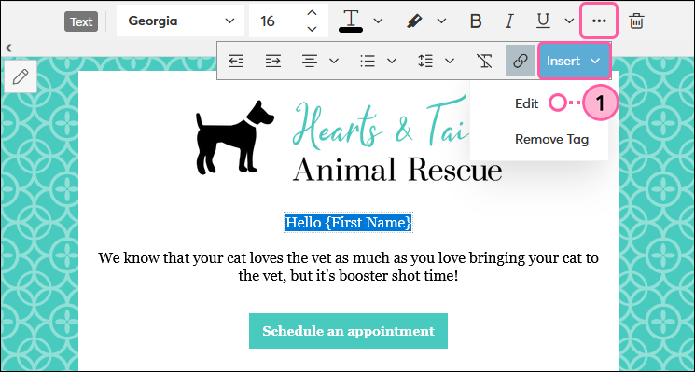Image resolution: width=695 pixels, height=372 pixels.
Task: Choose Edit from the Insert menu
Action: pyautogui.click(x=526, y=103)
